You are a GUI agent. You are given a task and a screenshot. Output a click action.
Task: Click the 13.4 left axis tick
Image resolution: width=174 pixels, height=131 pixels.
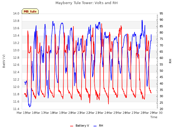click(x=16, y=36)
